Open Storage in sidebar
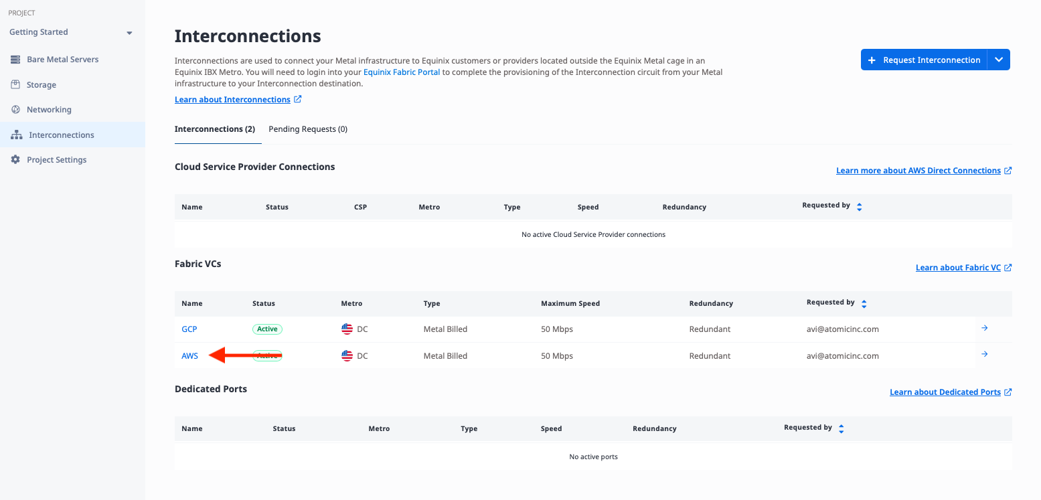Viewport: 1041px width, 500px height. tap(42, 85)
